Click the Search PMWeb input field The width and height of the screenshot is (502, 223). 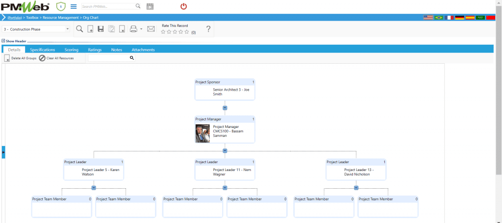(108, 6)
